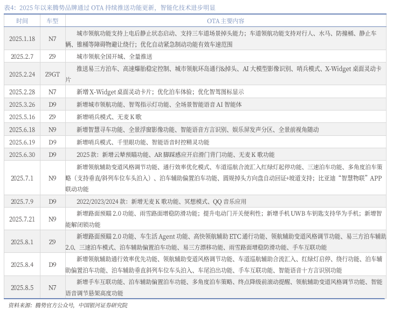Click 'N7' in the 2025.1.18 row
Image resolution: width=393 pixels, height=310 pixels.
pyautogui.click(x=52, y=39)
